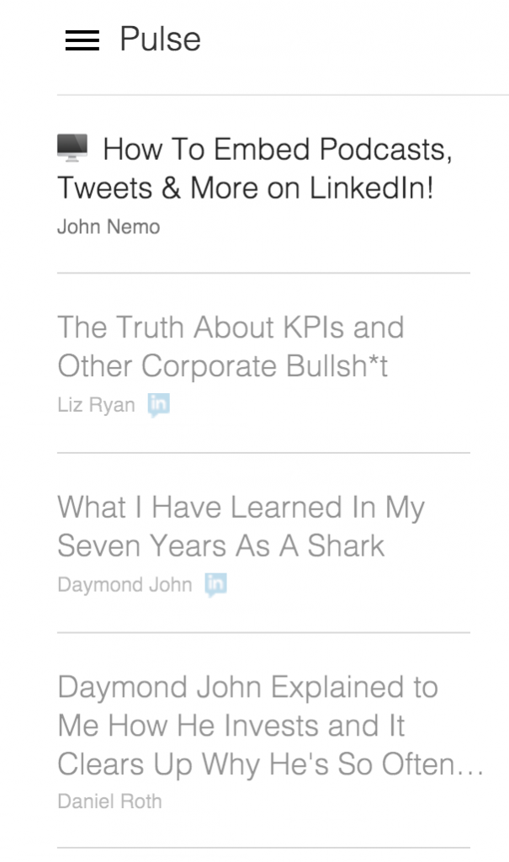
Task: Tap the Pulse title in header
Action: click(160, 40)
